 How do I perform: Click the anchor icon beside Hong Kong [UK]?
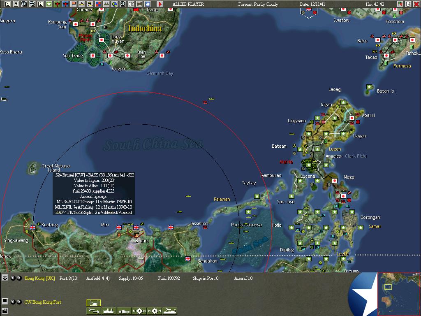click(5, 278)
